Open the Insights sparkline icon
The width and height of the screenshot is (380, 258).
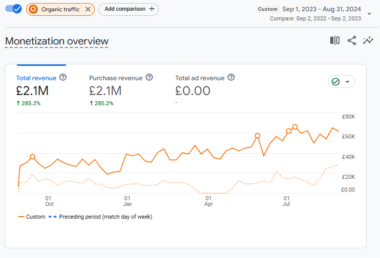pos(368,41)
